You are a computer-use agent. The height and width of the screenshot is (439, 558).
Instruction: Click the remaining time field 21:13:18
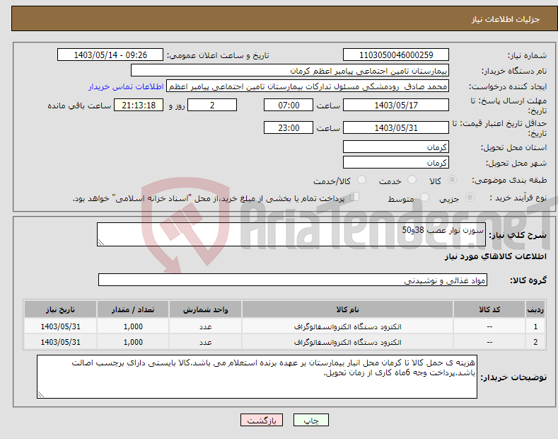139,105
